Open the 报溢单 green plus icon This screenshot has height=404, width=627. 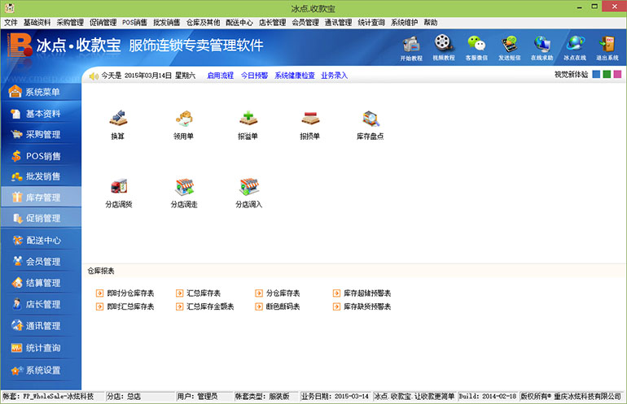coord(248,124)
